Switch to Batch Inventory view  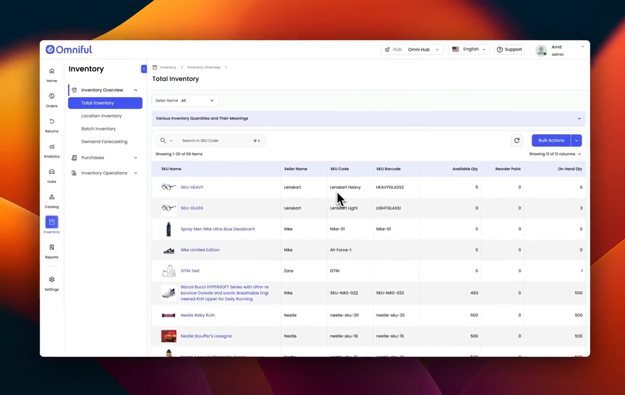tap(98, 129)
